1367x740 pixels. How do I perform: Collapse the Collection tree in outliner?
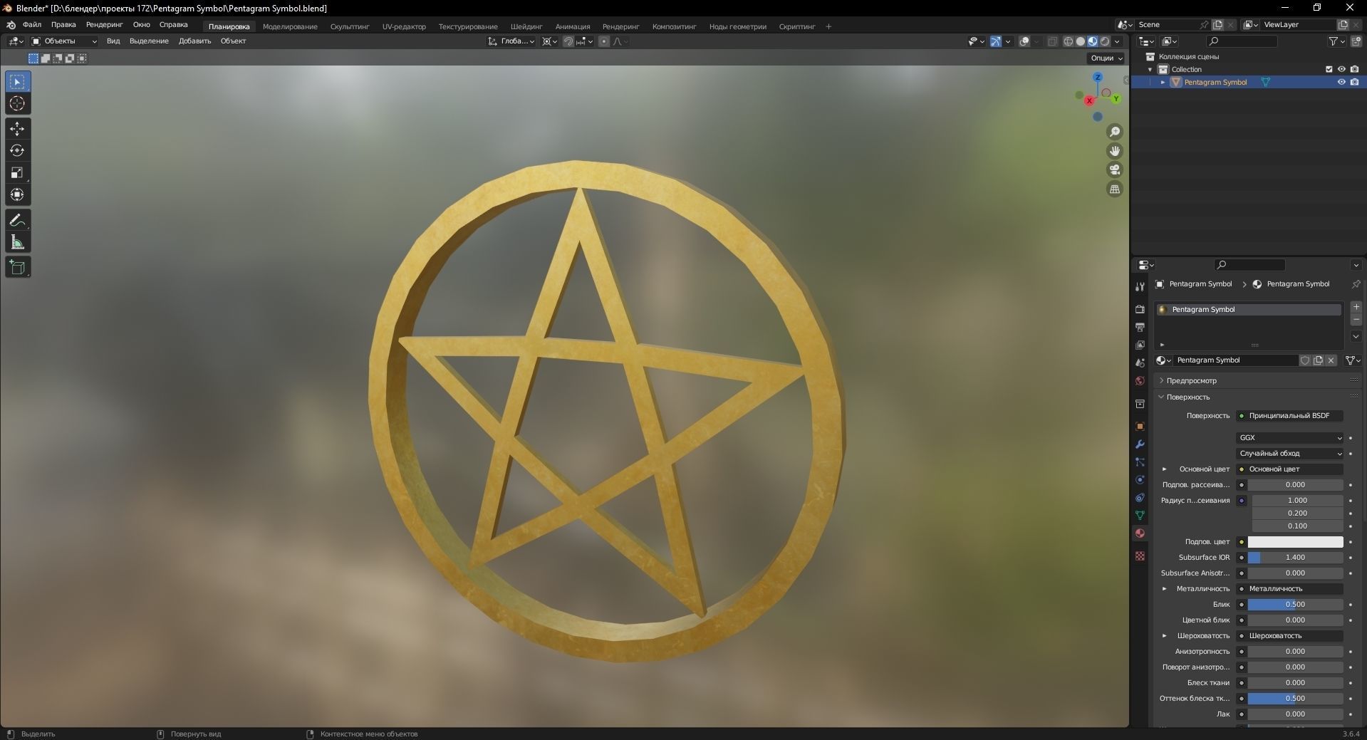click(1150, 70)
